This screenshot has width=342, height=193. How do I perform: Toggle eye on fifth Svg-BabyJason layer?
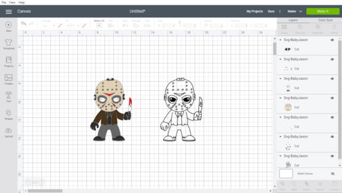(332, 117)
